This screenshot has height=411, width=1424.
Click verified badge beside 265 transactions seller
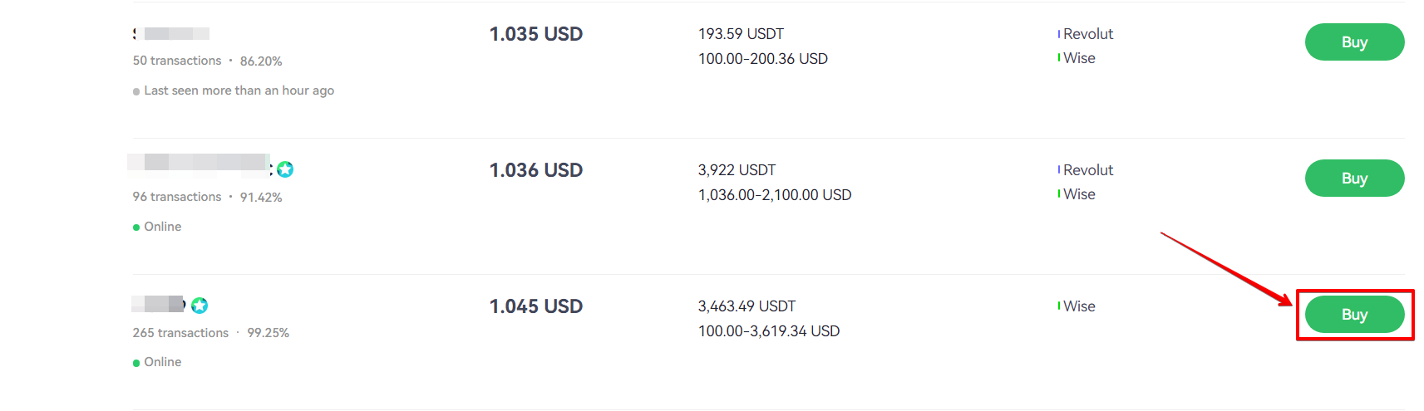(200, 306)
